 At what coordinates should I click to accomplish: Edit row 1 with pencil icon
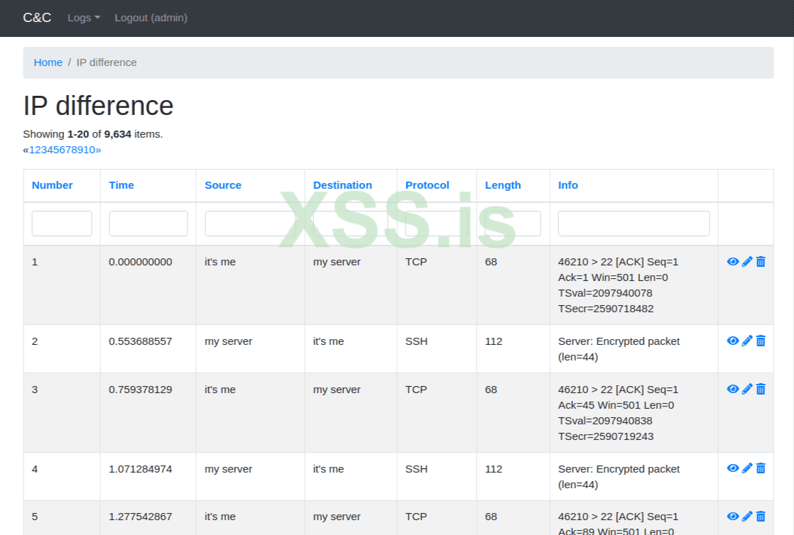click(x=747, y=262)
